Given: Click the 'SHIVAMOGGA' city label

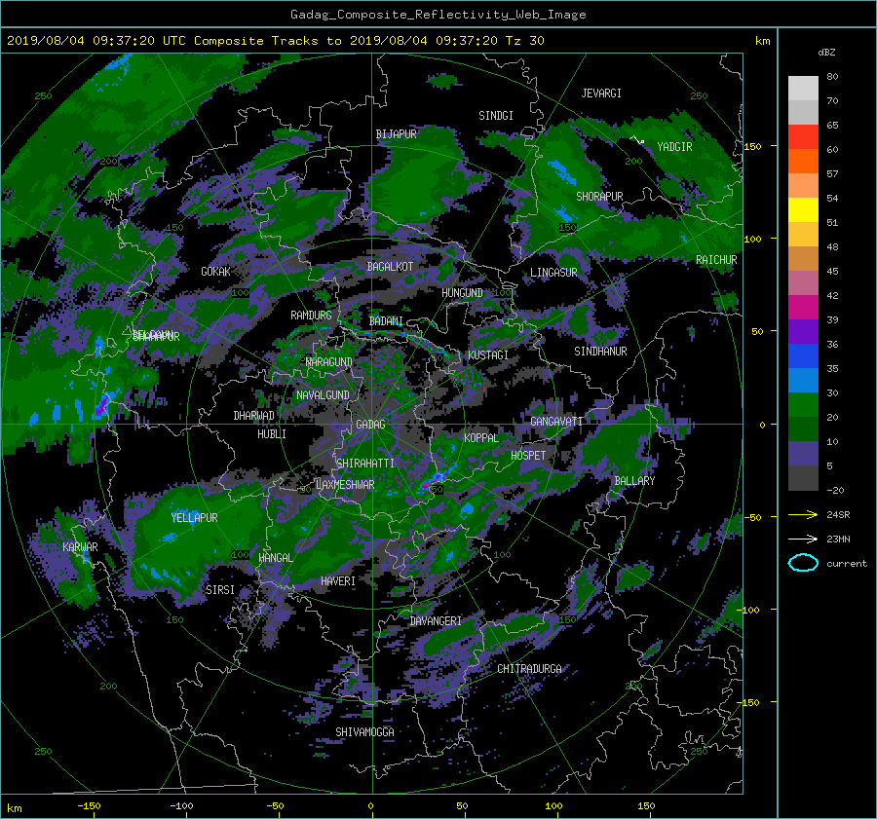Looking at the screenshot, I should pyautogui.click(x=364, y=731).
